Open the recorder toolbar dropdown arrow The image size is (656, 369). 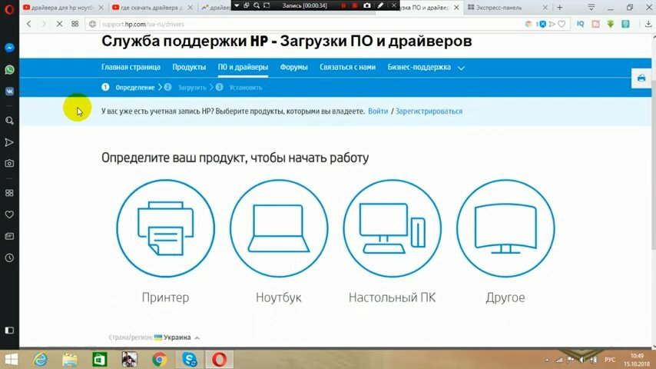(237, 5)
